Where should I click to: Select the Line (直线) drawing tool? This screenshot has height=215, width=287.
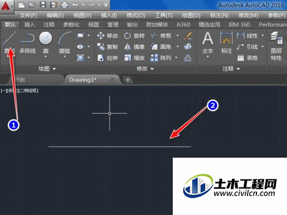(x=9, y=42)
